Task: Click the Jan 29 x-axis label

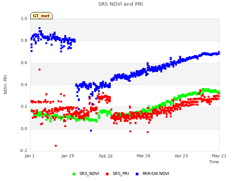Action: click(68, 156)
